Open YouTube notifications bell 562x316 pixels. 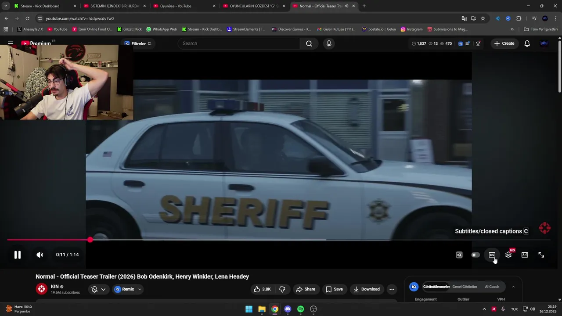(527, 43)
